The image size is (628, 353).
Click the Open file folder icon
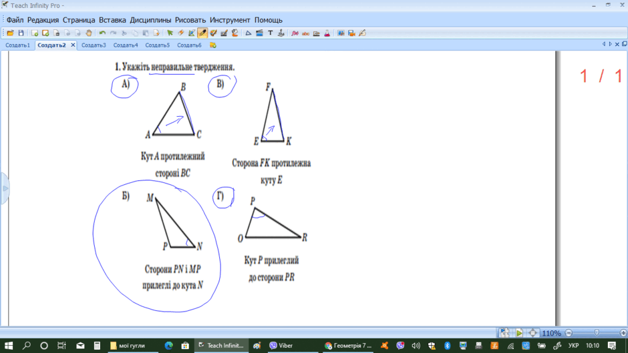click(11, 33)
